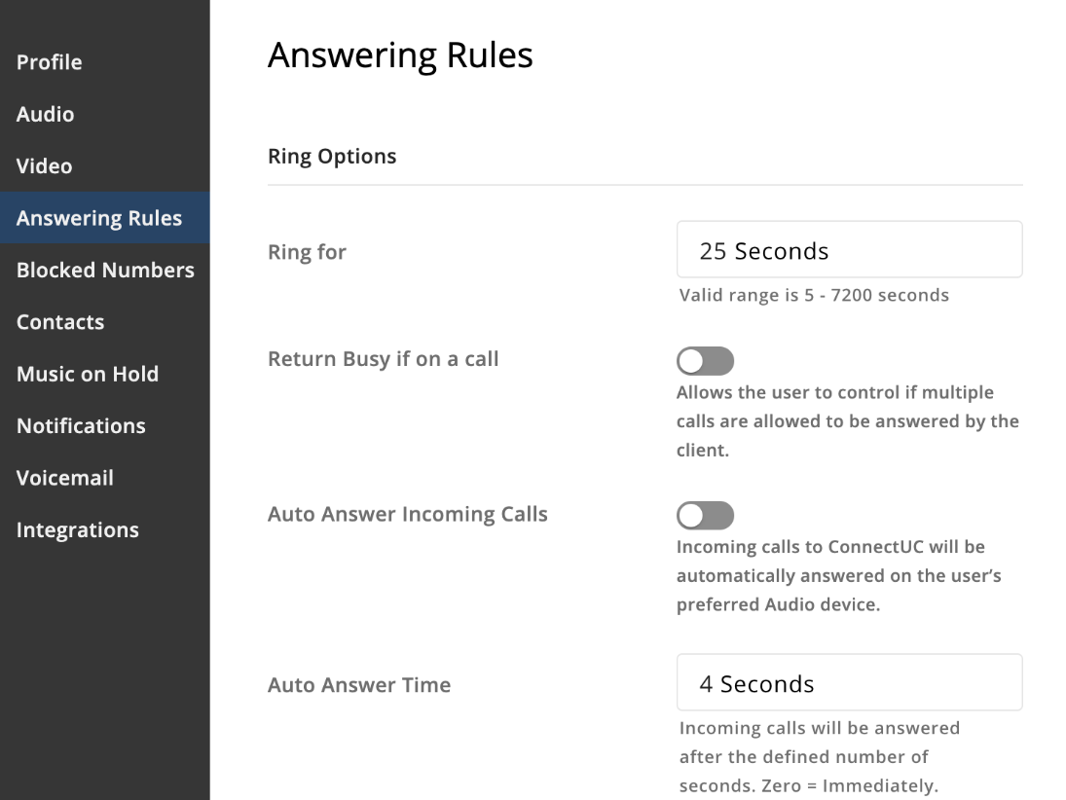Click the Auto Answer Incoming Calls label
Image resolution: width=1066 pixels, height=800 pixels.
(x=408, y=515)
